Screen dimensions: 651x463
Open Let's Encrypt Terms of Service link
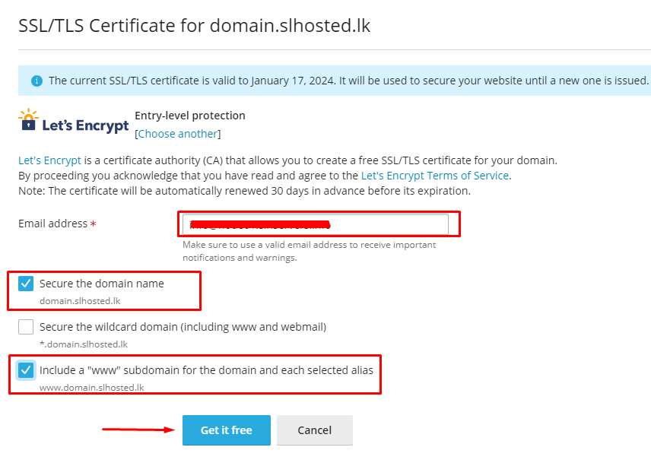tap(434, 176)
